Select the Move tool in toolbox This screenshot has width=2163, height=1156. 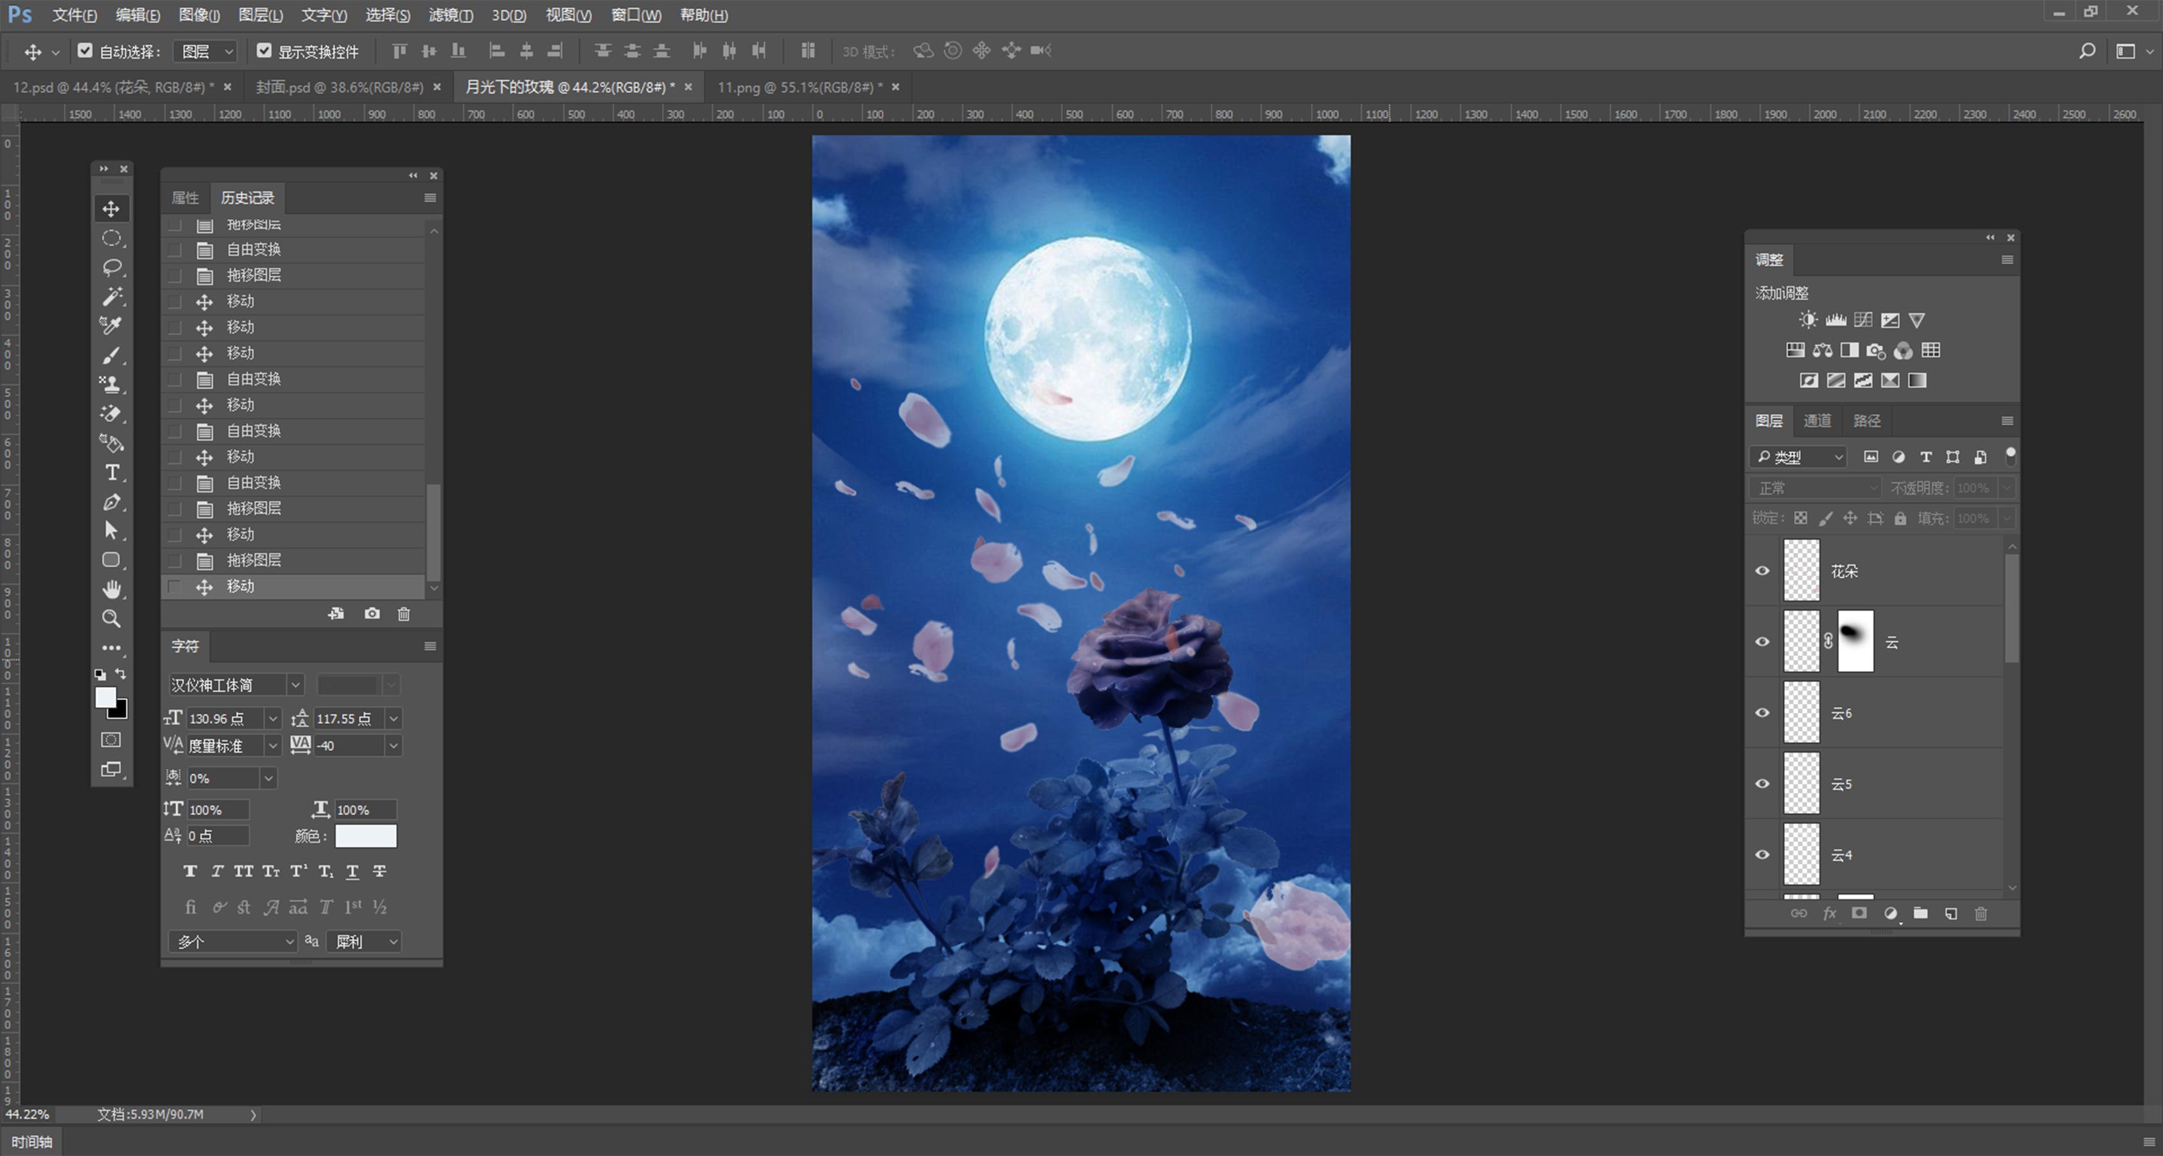(x=111, y=208)
